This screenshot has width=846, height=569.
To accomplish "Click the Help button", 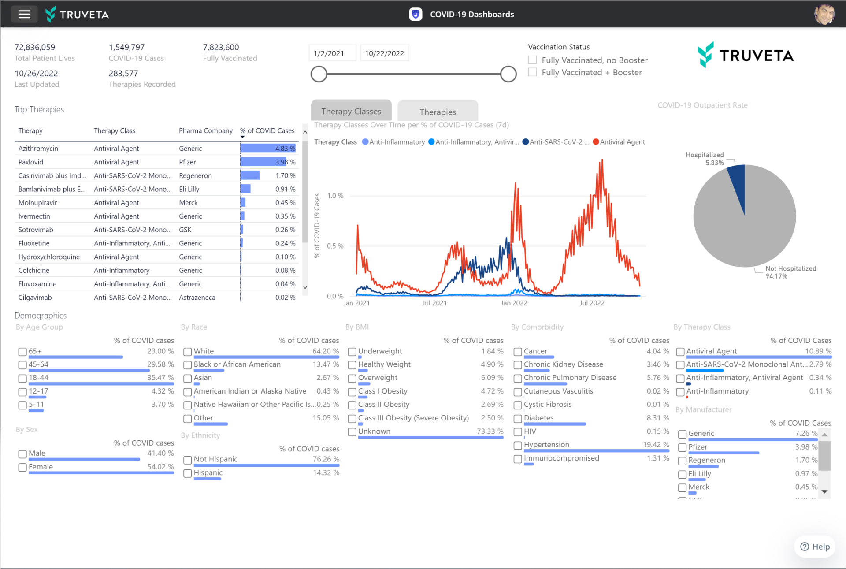I will (814, 547).
